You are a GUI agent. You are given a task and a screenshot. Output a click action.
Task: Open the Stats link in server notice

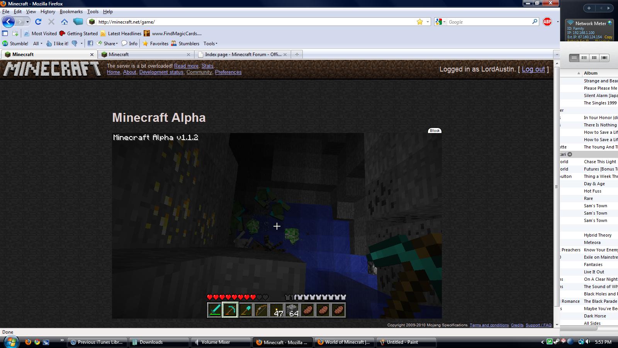[207, 66]
